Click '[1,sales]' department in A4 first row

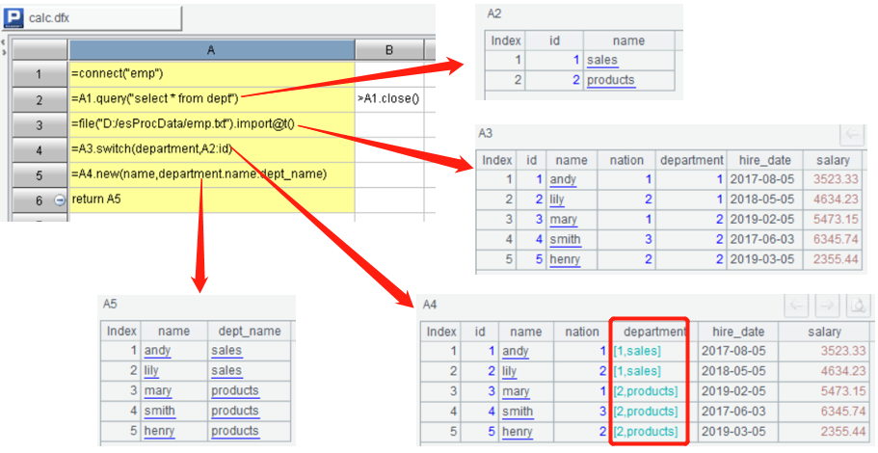637,352
